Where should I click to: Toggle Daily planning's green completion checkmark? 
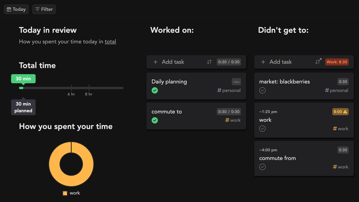155,90
